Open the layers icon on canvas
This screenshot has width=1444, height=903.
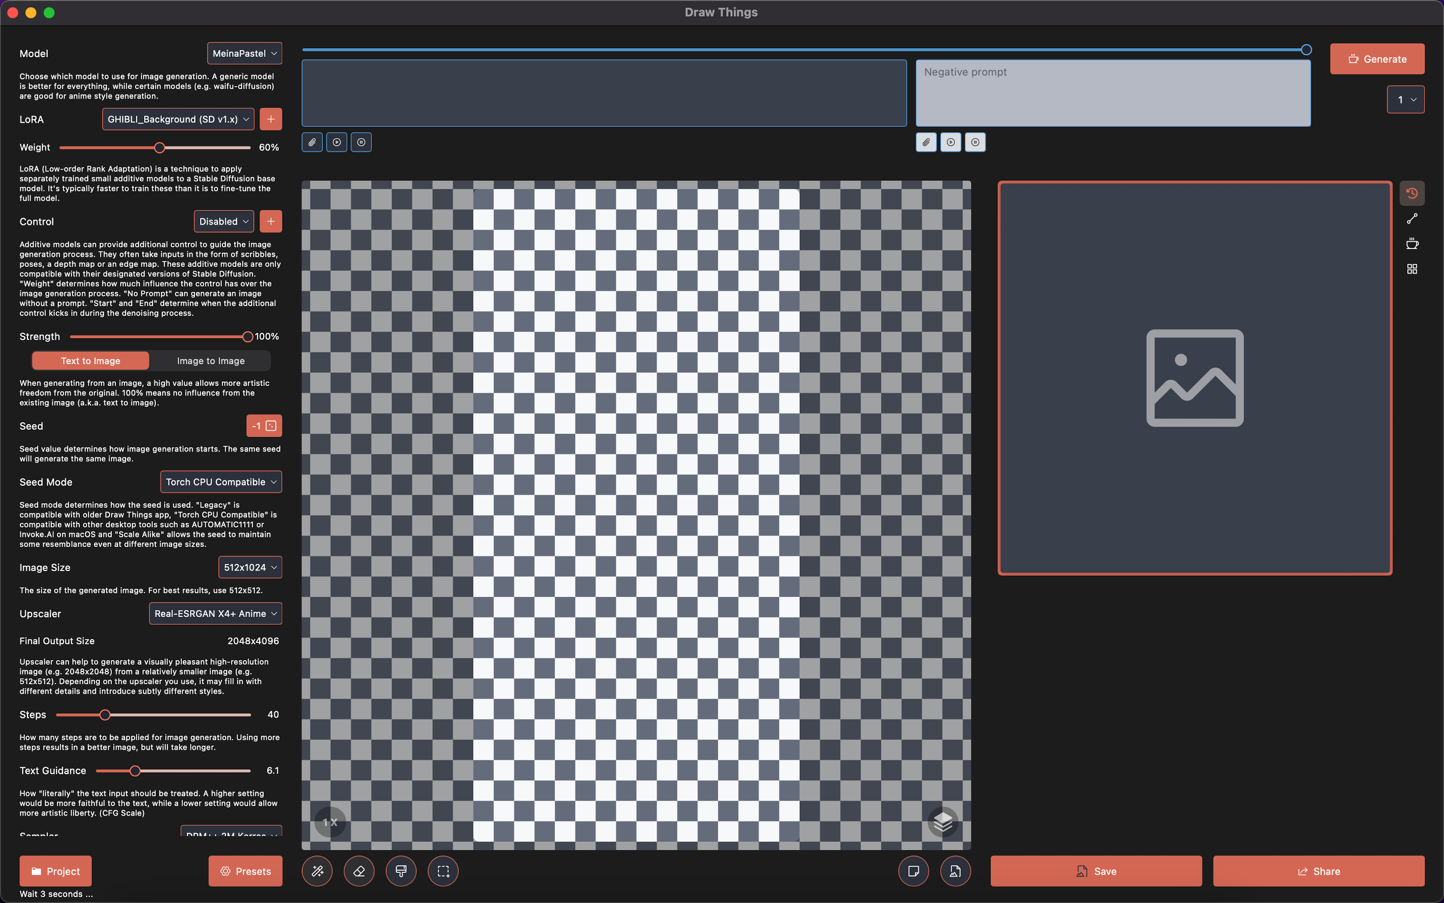coord(943,823)
